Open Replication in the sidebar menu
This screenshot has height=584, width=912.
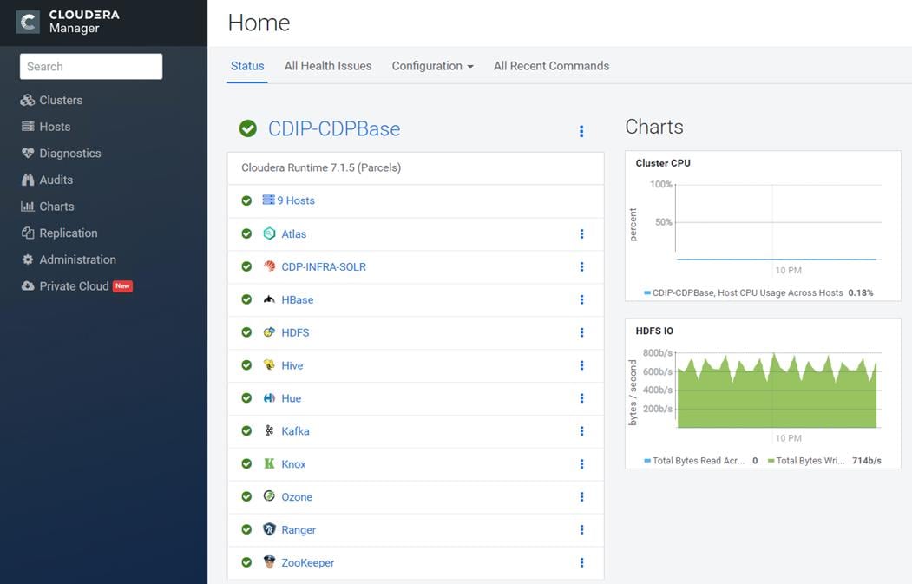point(69,233)
